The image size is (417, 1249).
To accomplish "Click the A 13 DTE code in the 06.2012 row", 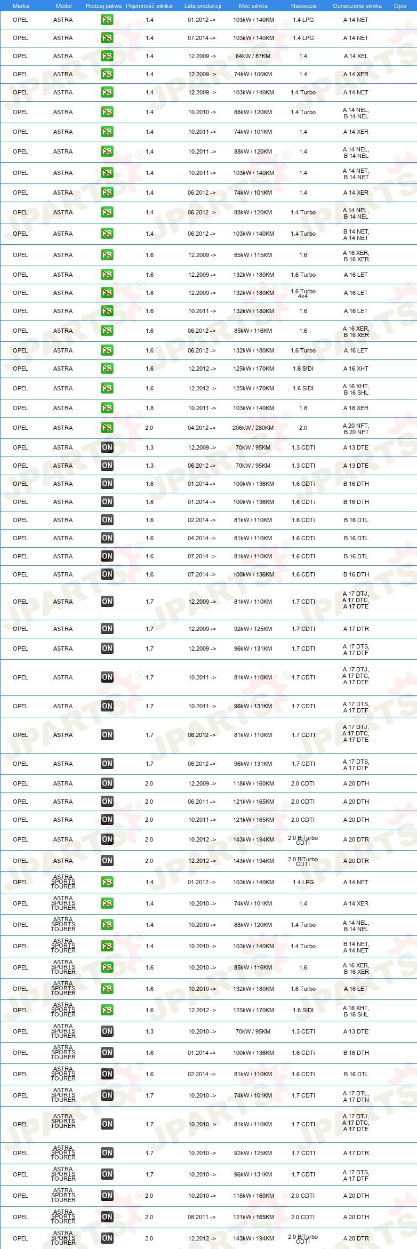I will click(356, 466).
